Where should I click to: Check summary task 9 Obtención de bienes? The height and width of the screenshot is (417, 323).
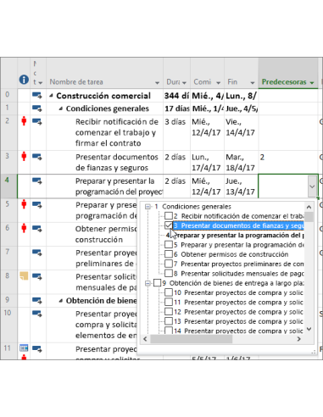tap(157, 283)
